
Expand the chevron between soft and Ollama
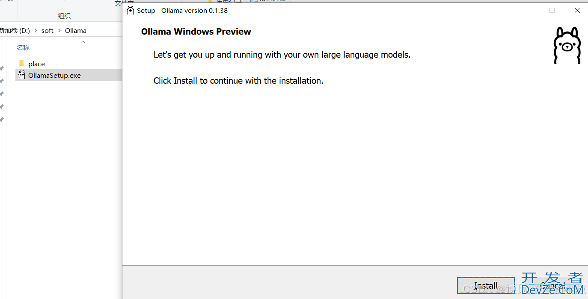point(59,31)
